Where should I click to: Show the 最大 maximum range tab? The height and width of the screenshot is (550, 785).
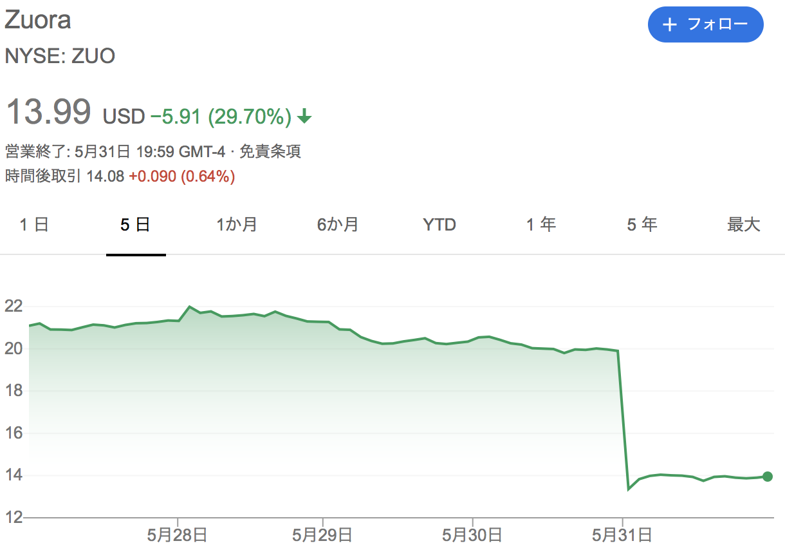click(744, 225)
